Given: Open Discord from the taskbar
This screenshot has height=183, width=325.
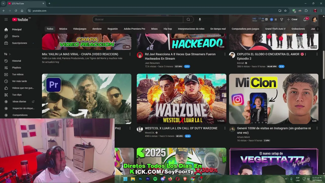Looking at the screenshot, I should point(163,179).
